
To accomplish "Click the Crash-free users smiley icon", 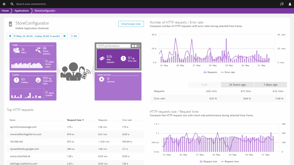I will point(38,80).
